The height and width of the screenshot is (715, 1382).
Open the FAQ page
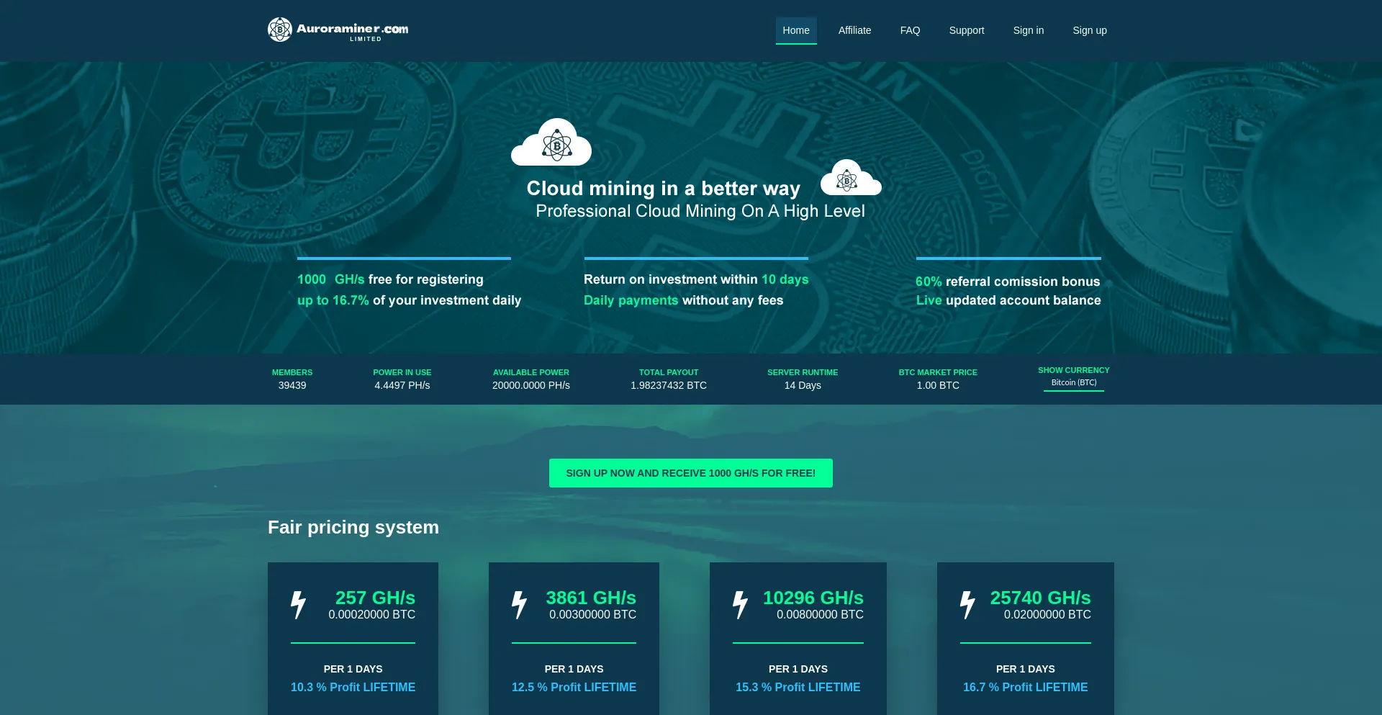(x=910, y=30)
